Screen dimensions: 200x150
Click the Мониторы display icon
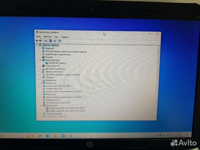click(44, 94)
